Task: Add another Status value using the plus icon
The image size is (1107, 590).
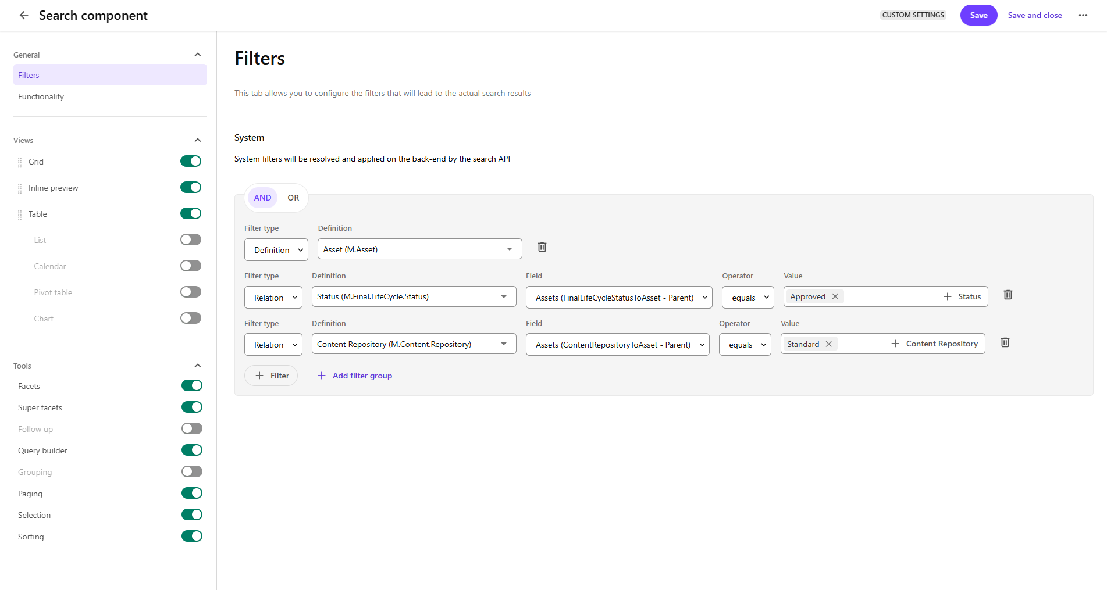Action: click(x=947, y=296)
